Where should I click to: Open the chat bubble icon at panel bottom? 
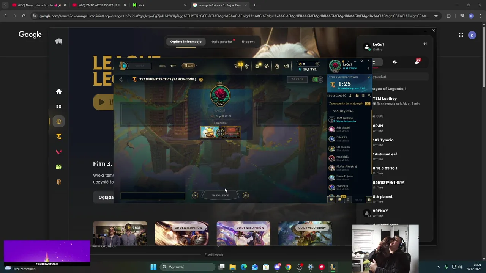[331, 199]
